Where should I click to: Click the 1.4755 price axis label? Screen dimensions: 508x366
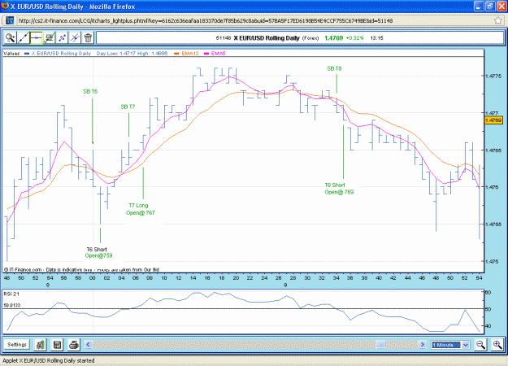point(493,224)
